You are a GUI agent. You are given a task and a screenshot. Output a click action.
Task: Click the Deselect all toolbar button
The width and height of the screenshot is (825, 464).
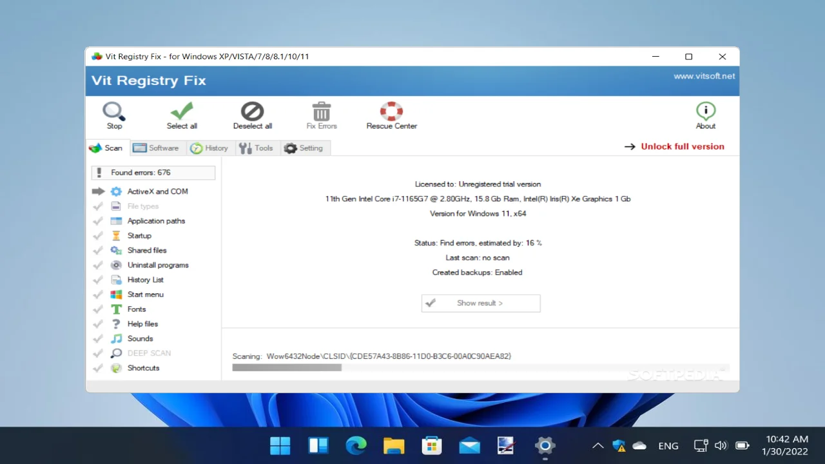point(253,115)
